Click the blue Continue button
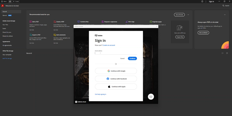Viewport: 232px width, 116px height. pos(132,59)
